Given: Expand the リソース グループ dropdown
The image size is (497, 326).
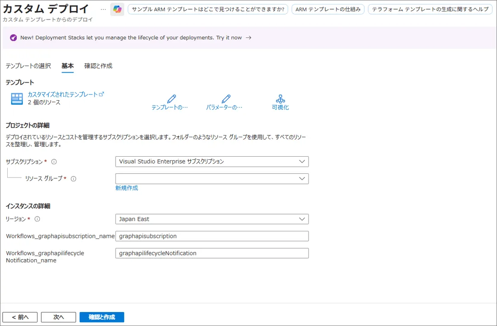Looking at the screenshot, I should [x=212, y=179].
